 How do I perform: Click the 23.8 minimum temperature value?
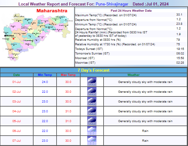pos(179,24)
